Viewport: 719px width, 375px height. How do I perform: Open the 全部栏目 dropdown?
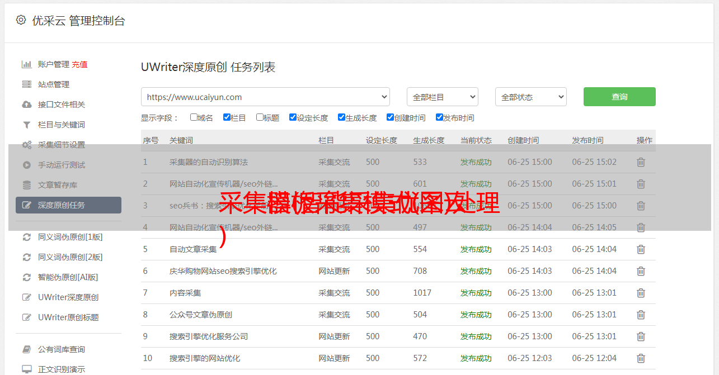(443, 97)
